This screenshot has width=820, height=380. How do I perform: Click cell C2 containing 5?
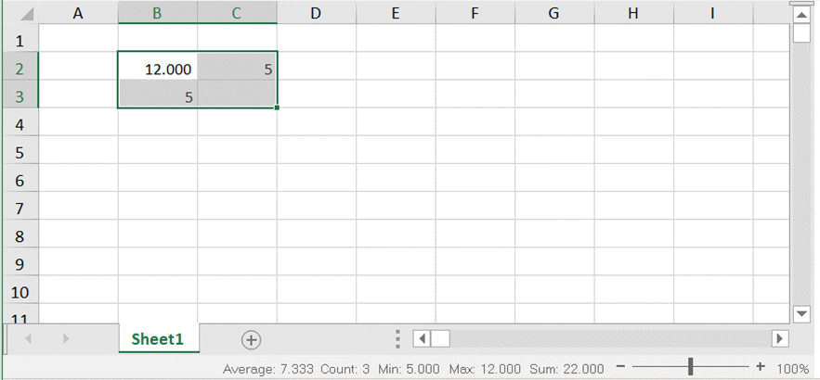tap(238, 69)
